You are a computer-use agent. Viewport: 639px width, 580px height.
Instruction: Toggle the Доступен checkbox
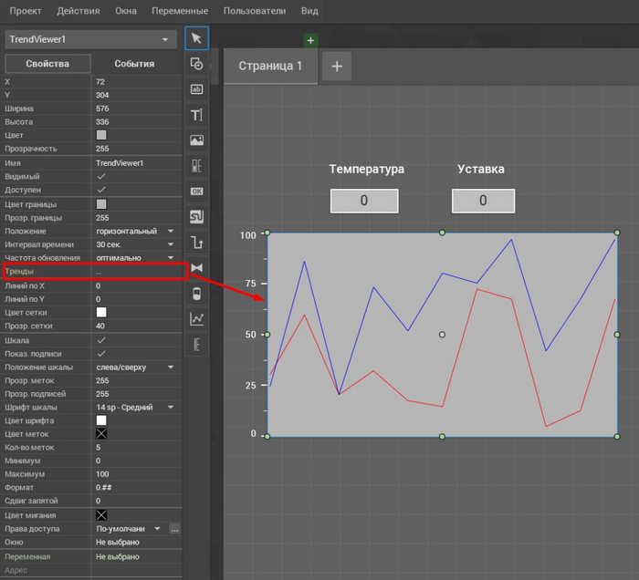[101, 190]
